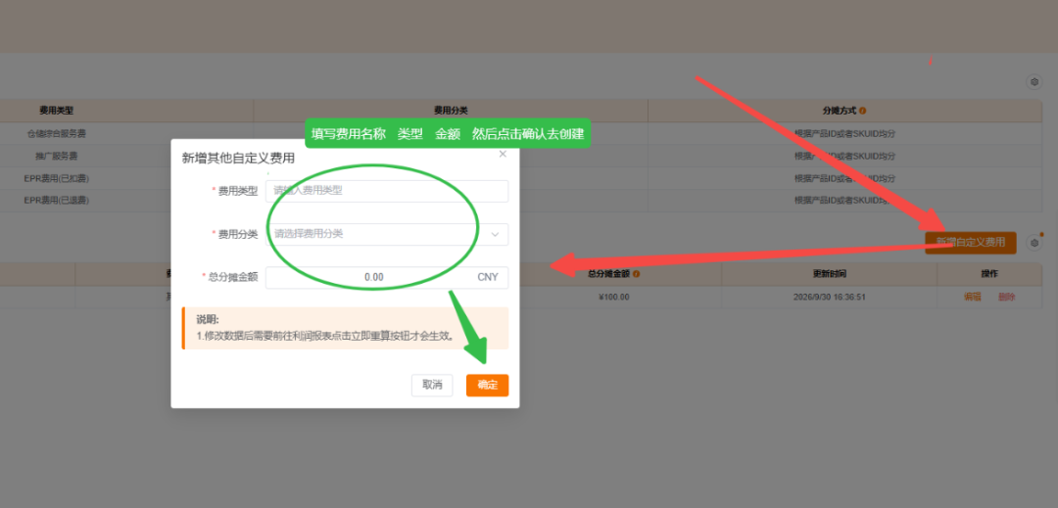This screenshot has width=1058, height=508.
Task: Open the 费用分类 select dropdown
Action: point(387,234)
